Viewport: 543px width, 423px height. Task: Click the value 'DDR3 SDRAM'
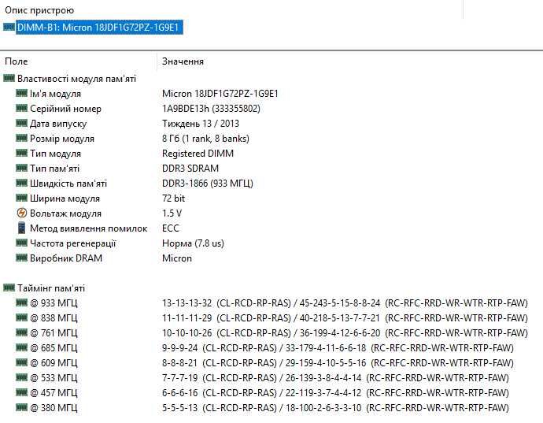tap(190, 169)
